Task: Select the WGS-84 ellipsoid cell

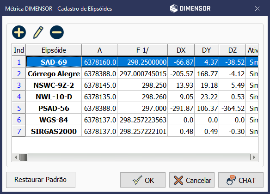Action: click(x=54, y=120)
